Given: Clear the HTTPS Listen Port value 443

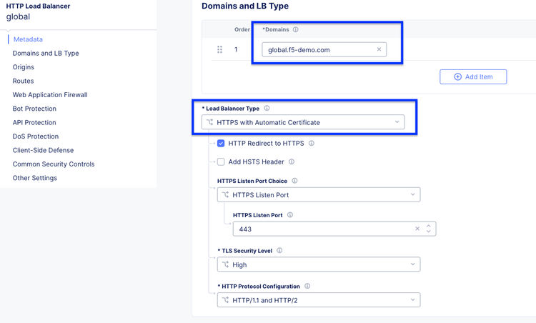Looking at the screenshot, I should 417,229.
